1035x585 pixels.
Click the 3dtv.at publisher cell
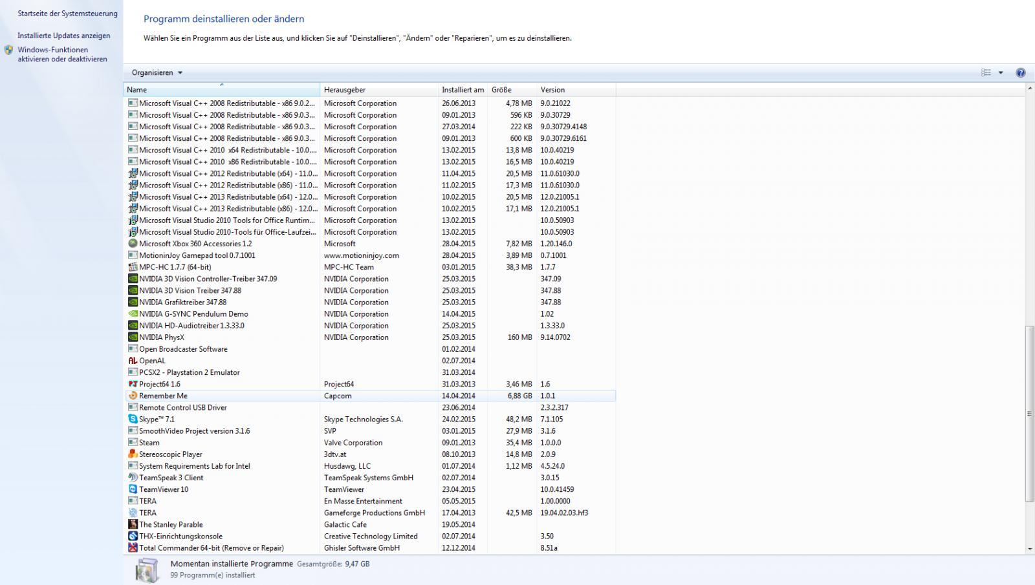[335, 454]
